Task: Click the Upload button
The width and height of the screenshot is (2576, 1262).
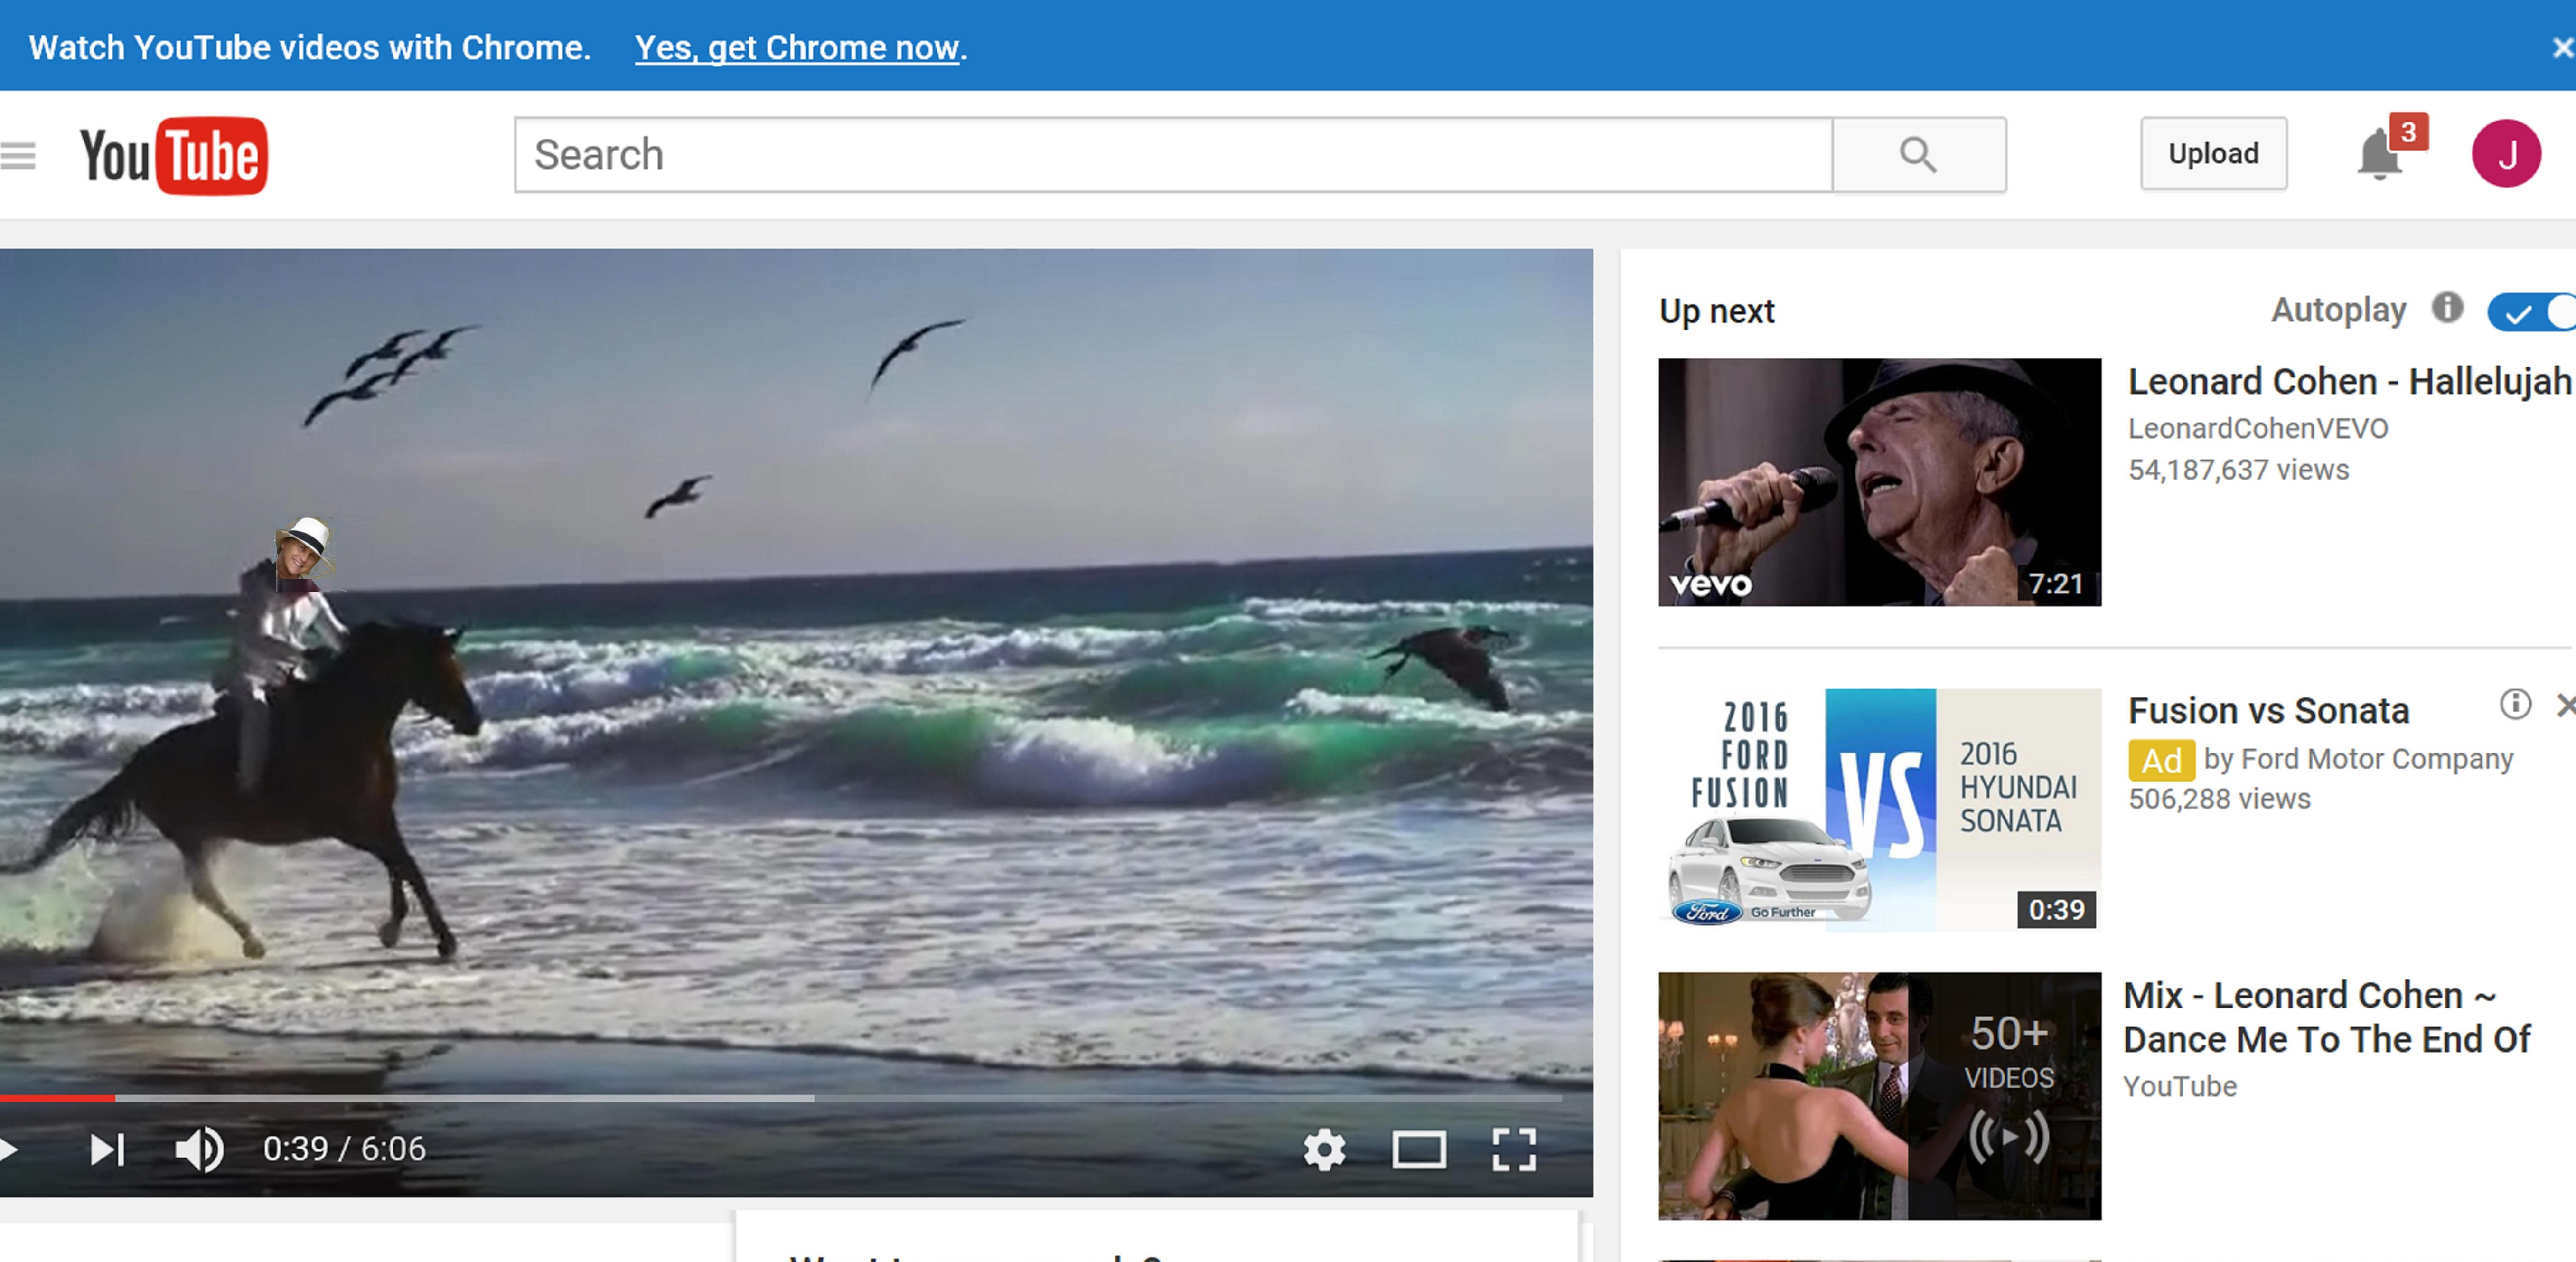Action: (2213, 153)
